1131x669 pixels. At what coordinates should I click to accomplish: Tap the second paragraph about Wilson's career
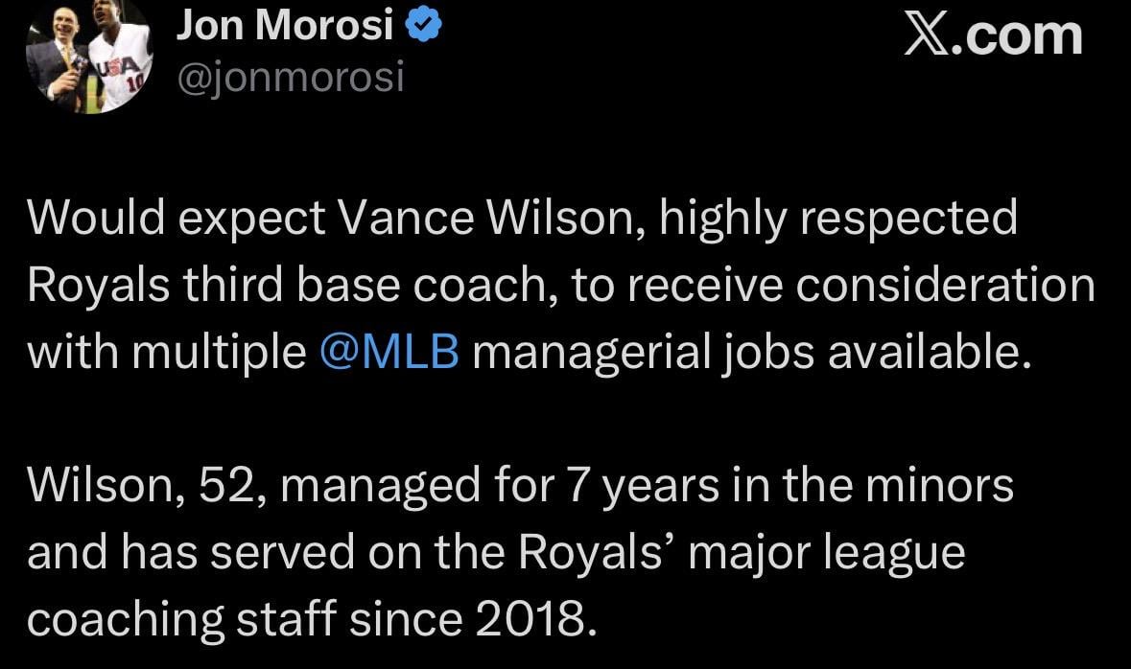[x=480, y=551]
